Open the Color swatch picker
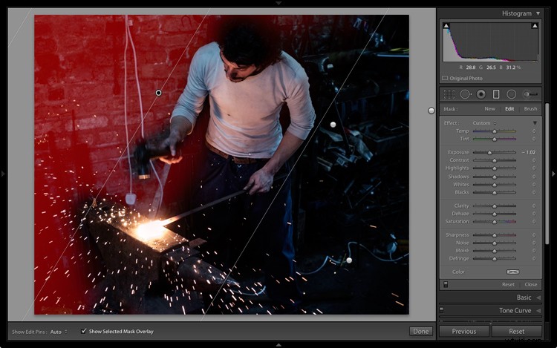 click(512, 272)
